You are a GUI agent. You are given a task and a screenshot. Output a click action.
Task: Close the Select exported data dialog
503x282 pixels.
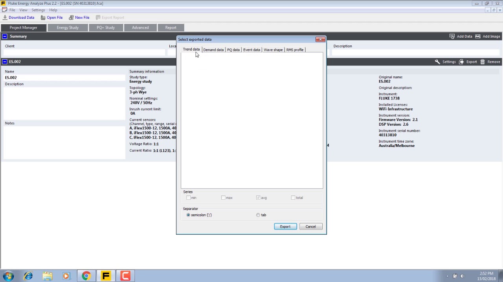(x=320, y=40)
